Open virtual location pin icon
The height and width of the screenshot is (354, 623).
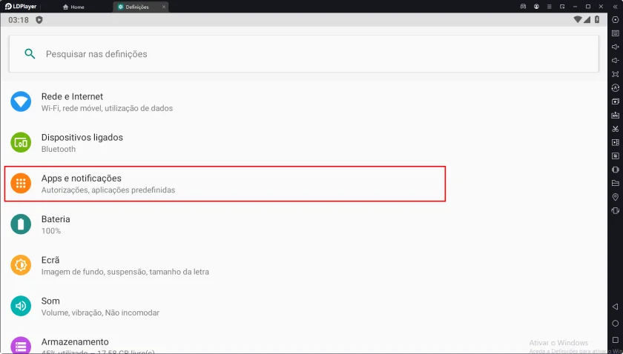(616, 197)
